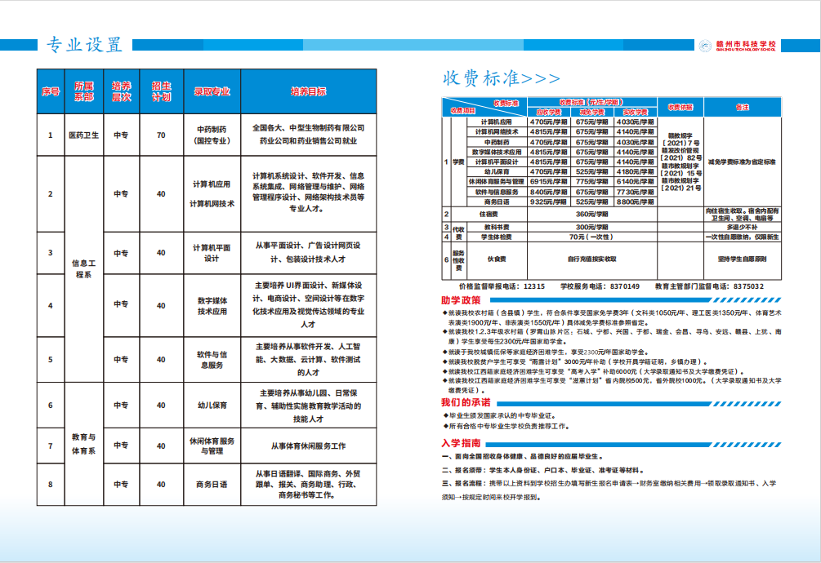Screen dimensions: 821x563
Task: Click the 休闲体育服务与管理 row in fee table
Action: [x=497, y=182]
